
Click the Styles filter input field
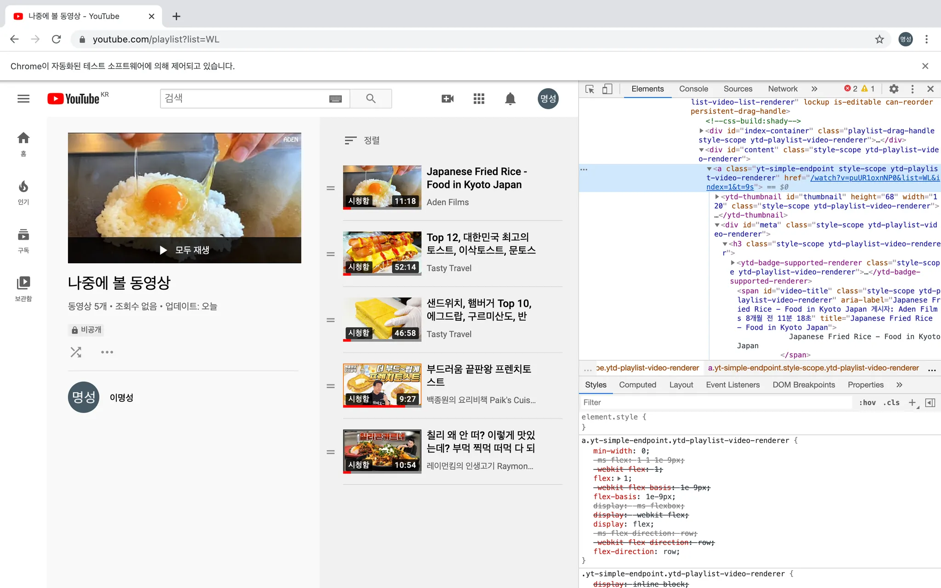717,402
